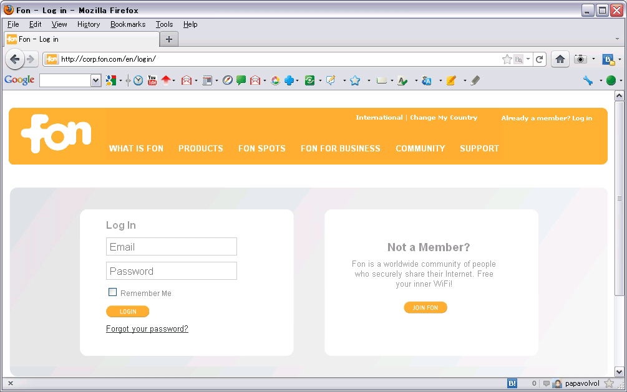Click the green speech bubble icon
627x392 pixels.
(241, 80)
